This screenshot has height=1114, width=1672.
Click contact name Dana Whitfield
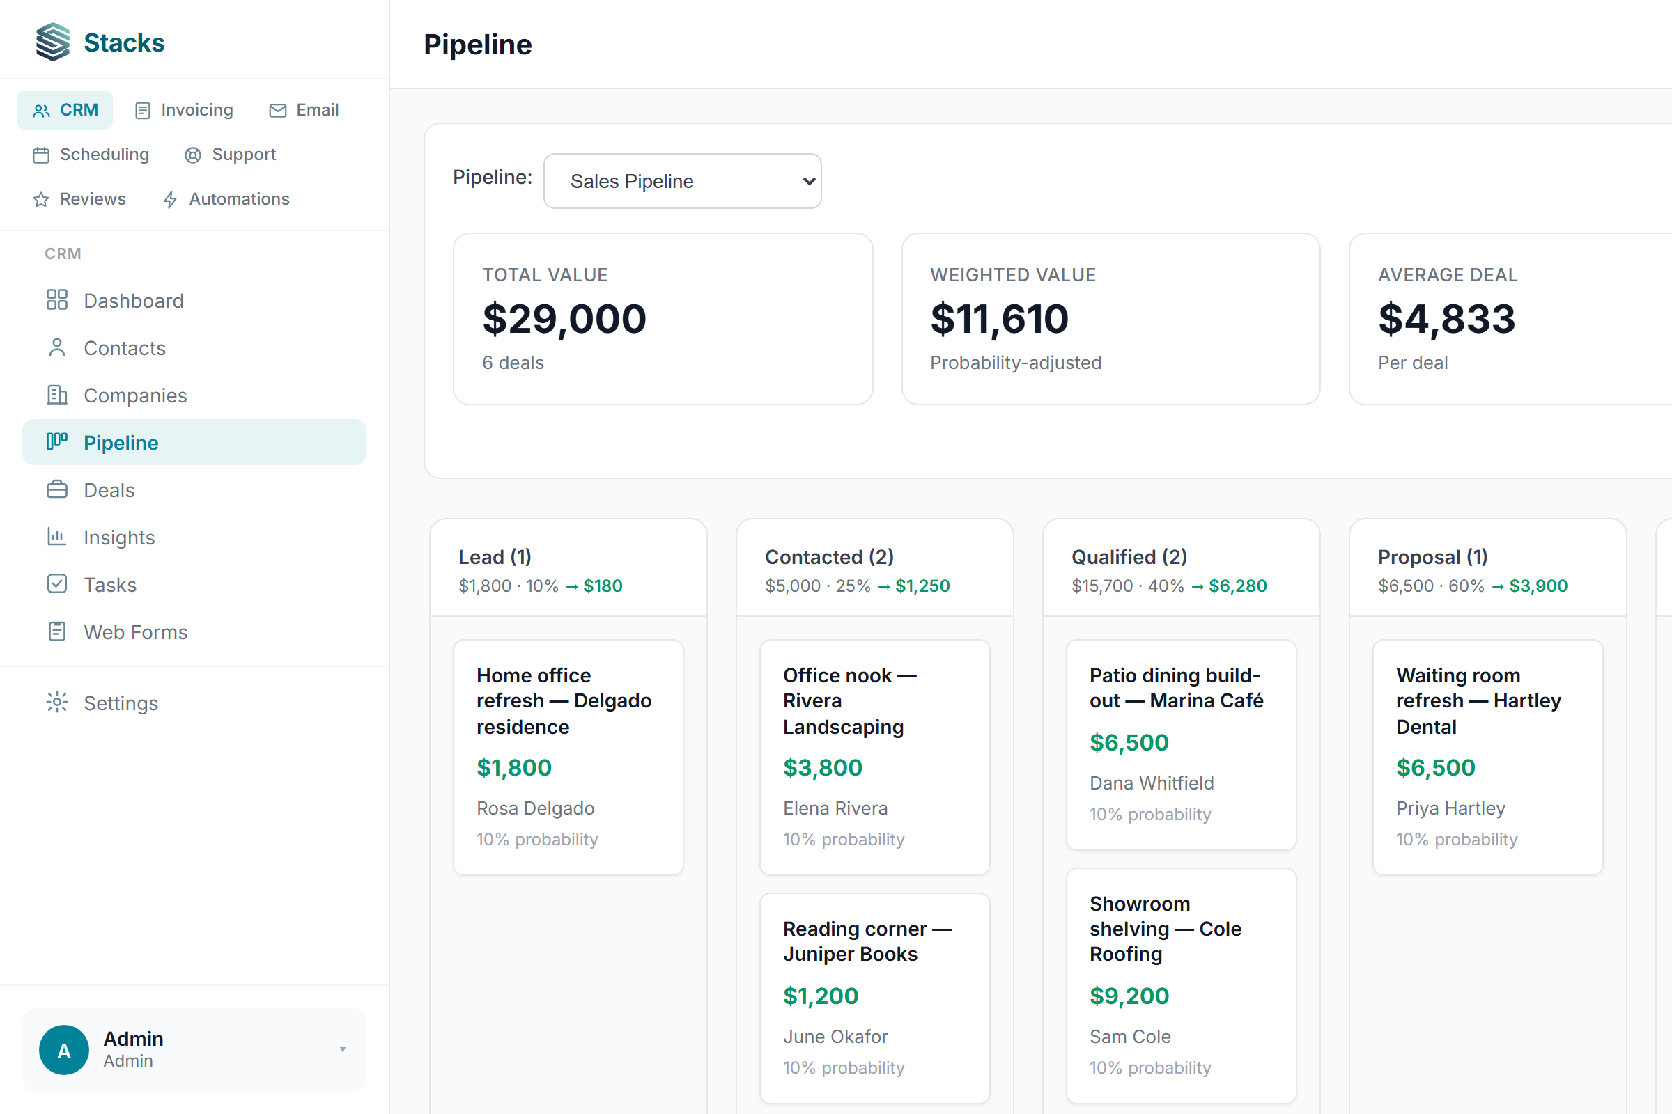point(1152,783)
